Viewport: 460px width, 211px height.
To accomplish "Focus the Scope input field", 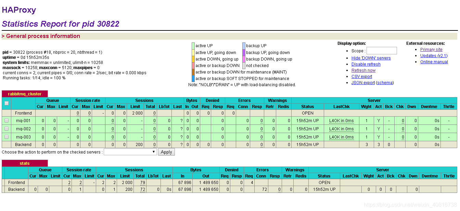I will click(x=382, y=51).
